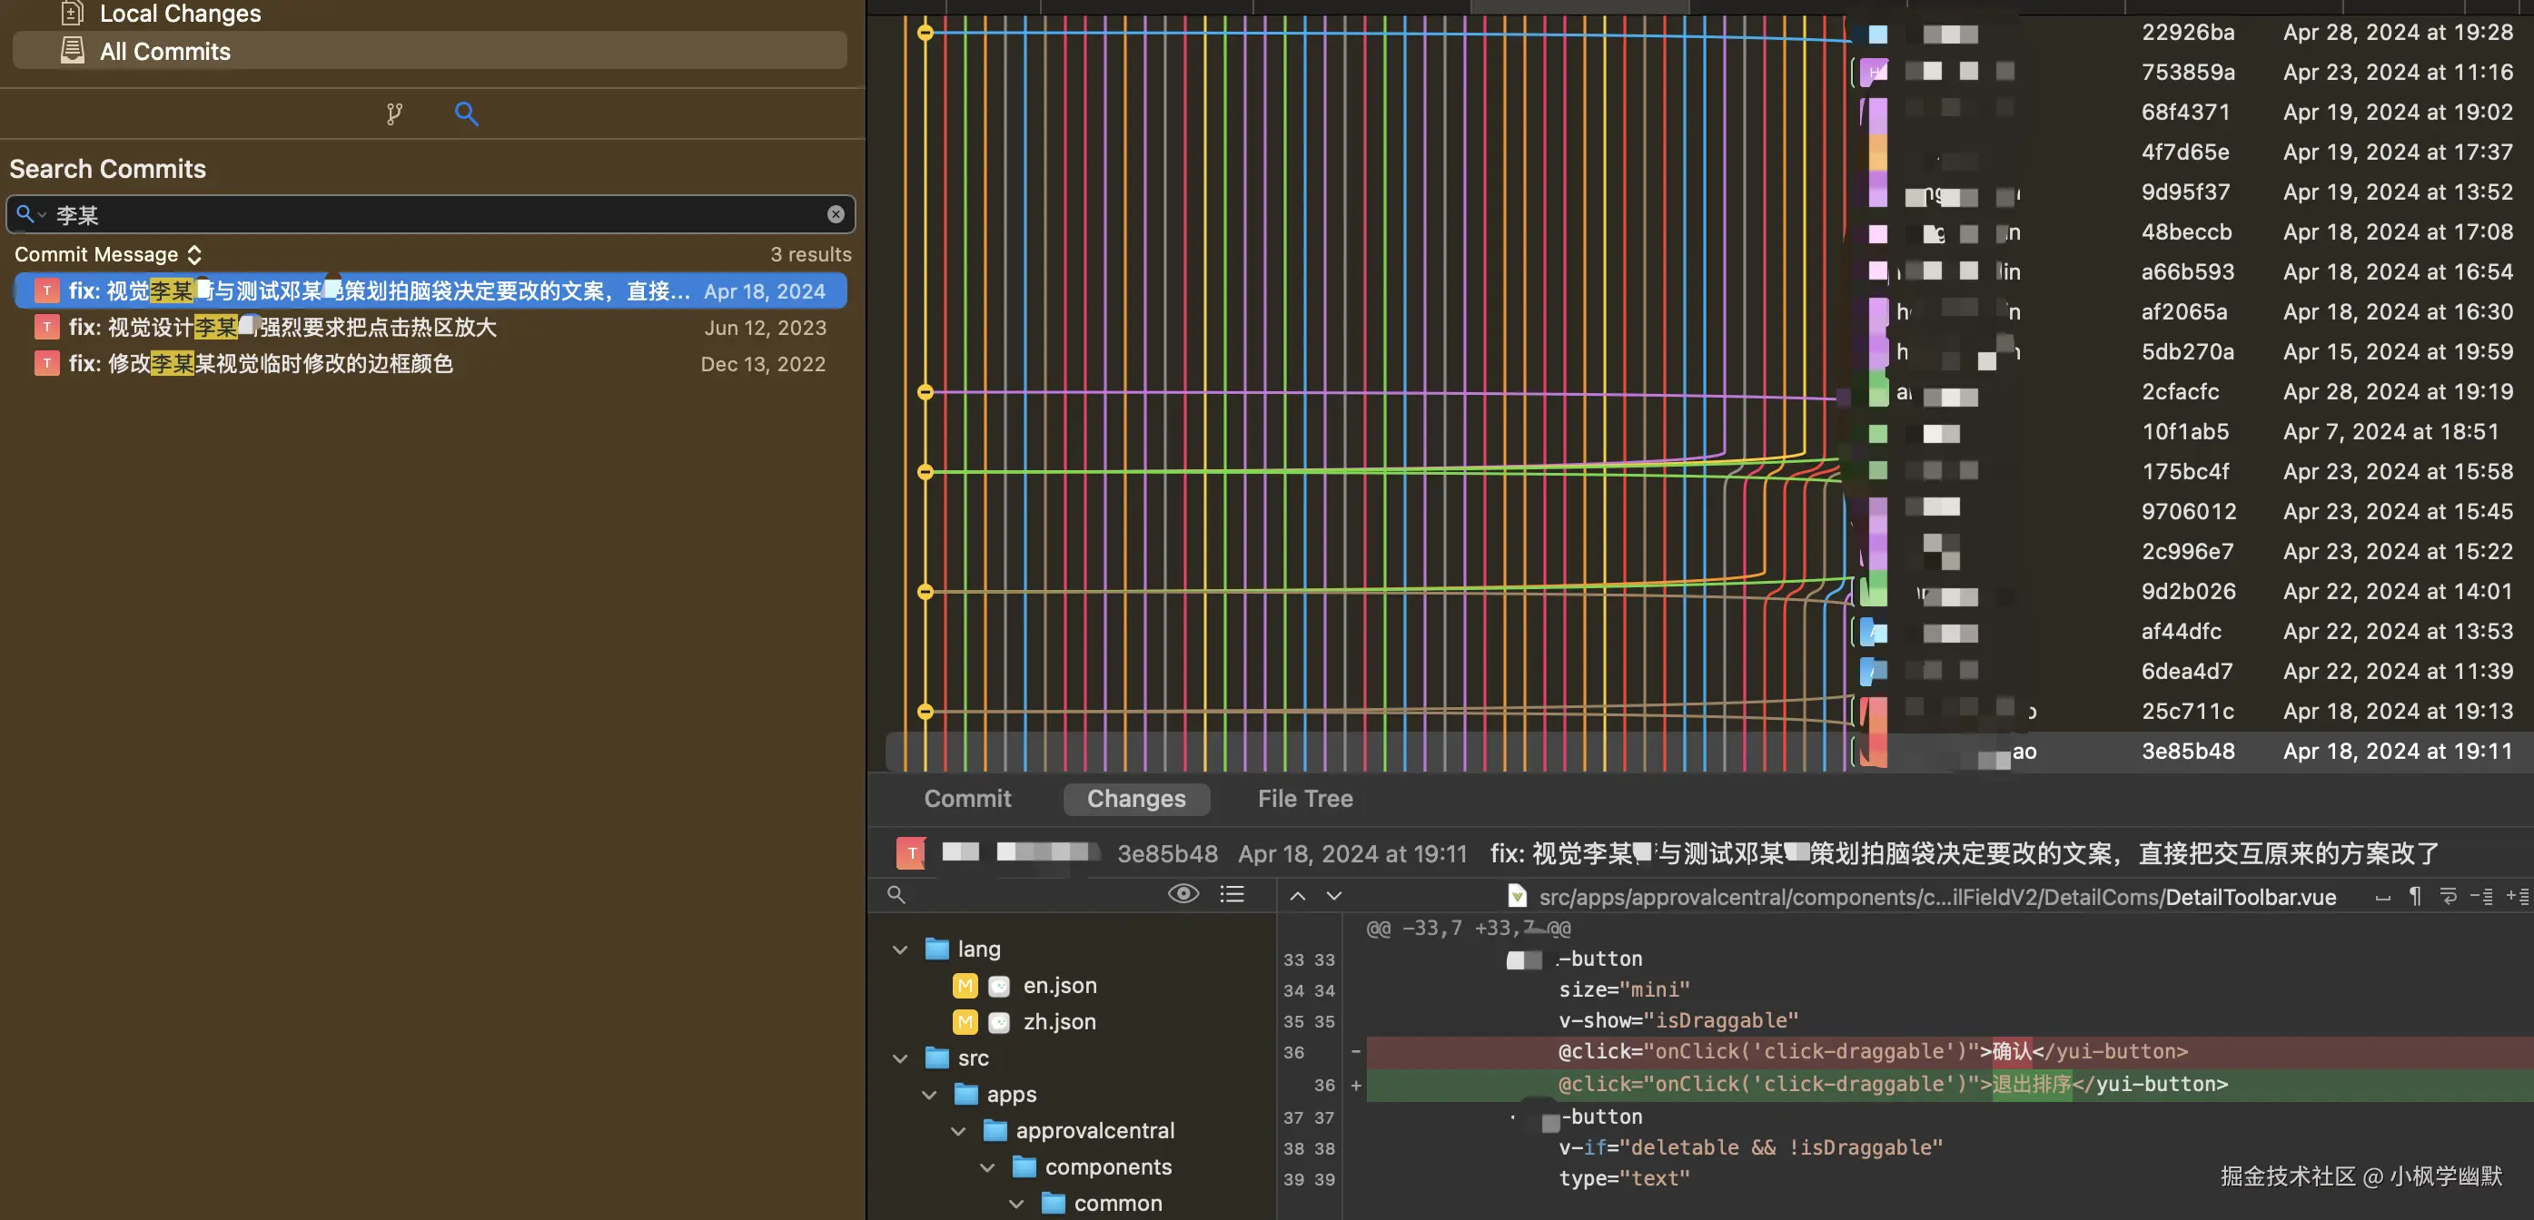Increase diff context lines

click(x=2517, y=896)
